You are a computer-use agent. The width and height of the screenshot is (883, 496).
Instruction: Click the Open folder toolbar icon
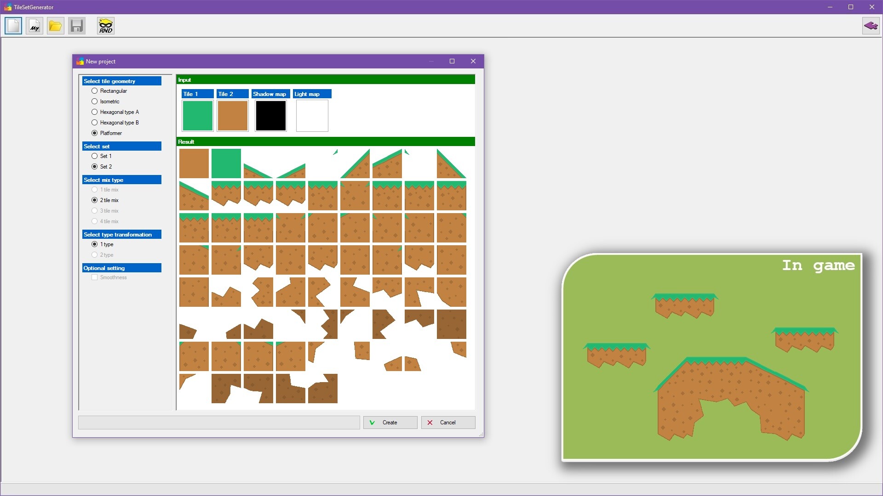click(56, 26)
